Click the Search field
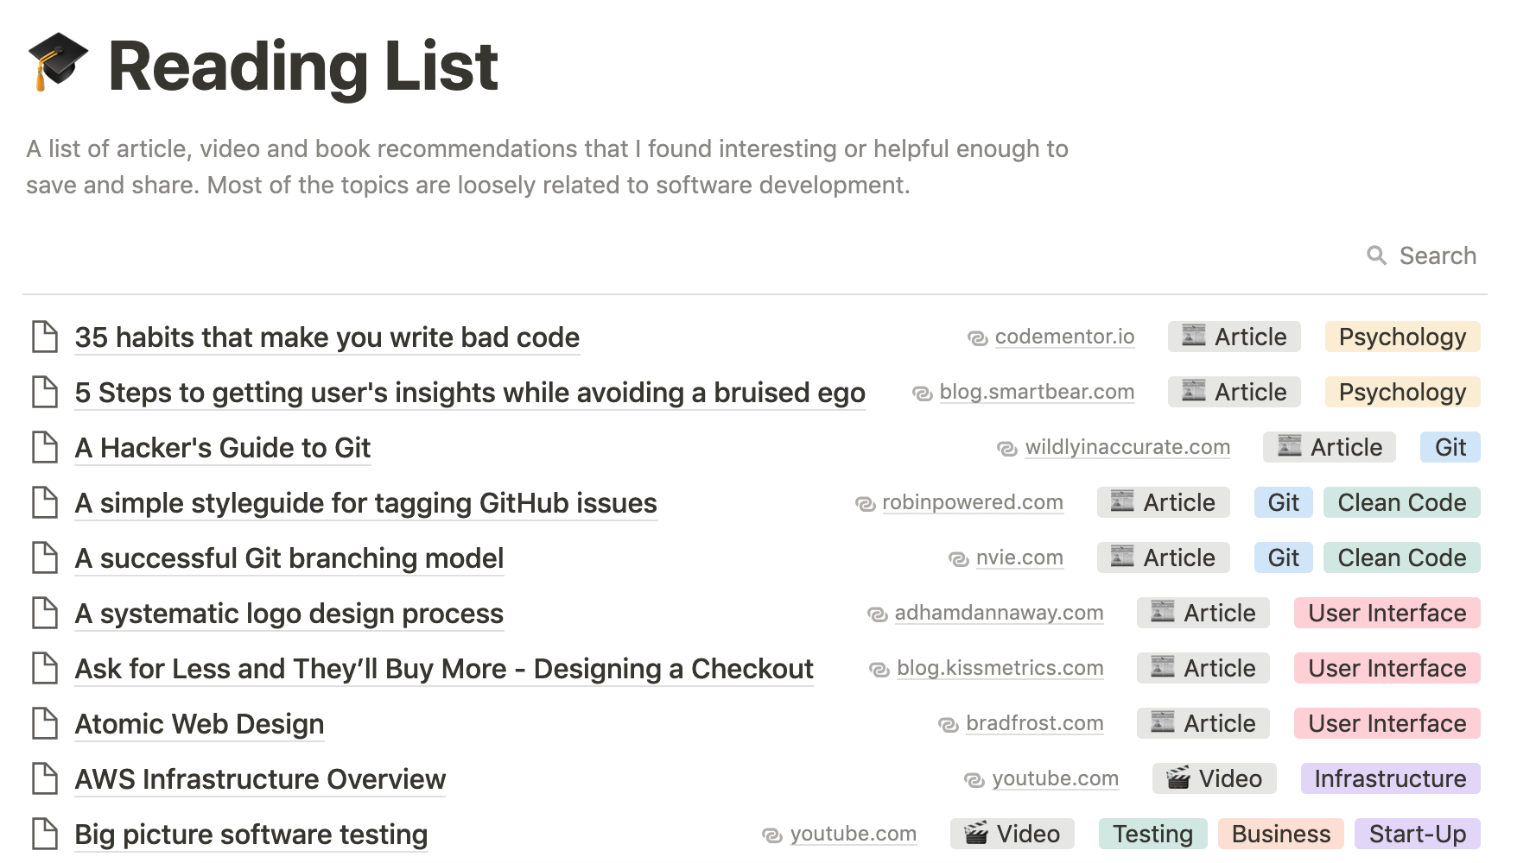1517x863 pixels. [x=1437, y=255]
